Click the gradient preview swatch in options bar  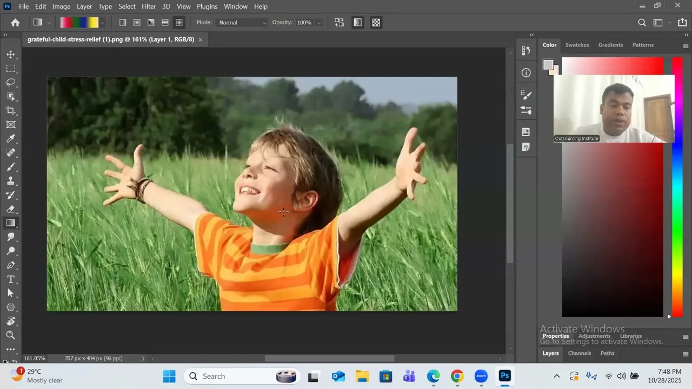click(79, 23)
